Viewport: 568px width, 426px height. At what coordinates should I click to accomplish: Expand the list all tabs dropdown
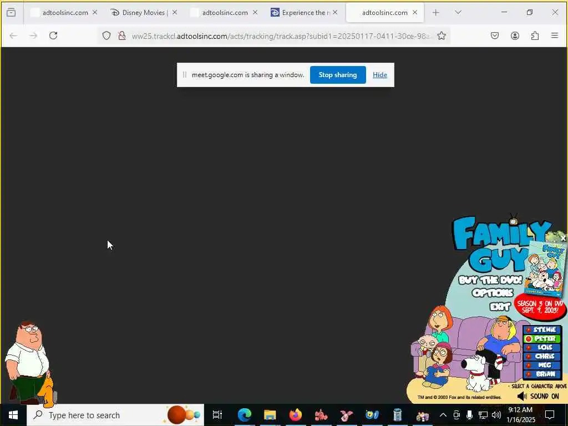click(x=458, y=13)
